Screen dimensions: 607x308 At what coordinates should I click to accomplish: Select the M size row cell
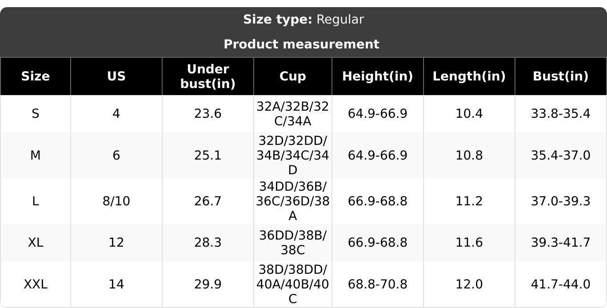(x=36, y=155)
